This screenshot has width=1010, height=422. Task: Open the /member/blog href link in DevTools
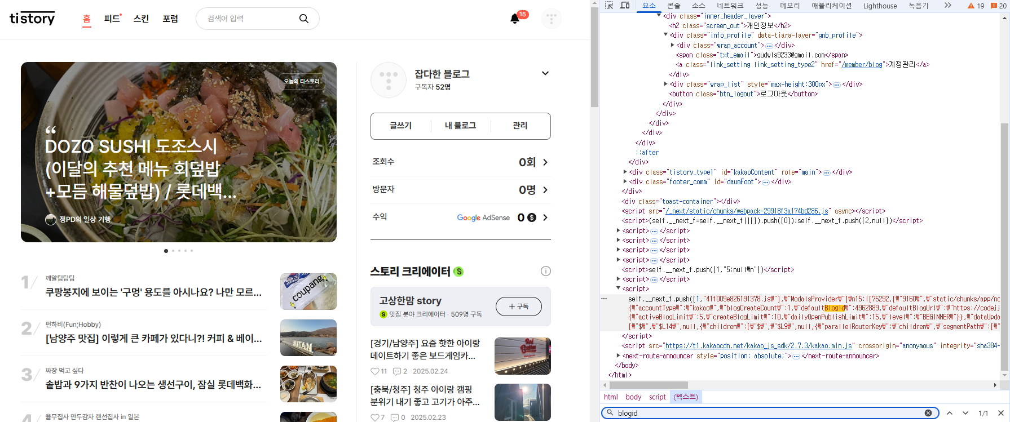[862, 64]
